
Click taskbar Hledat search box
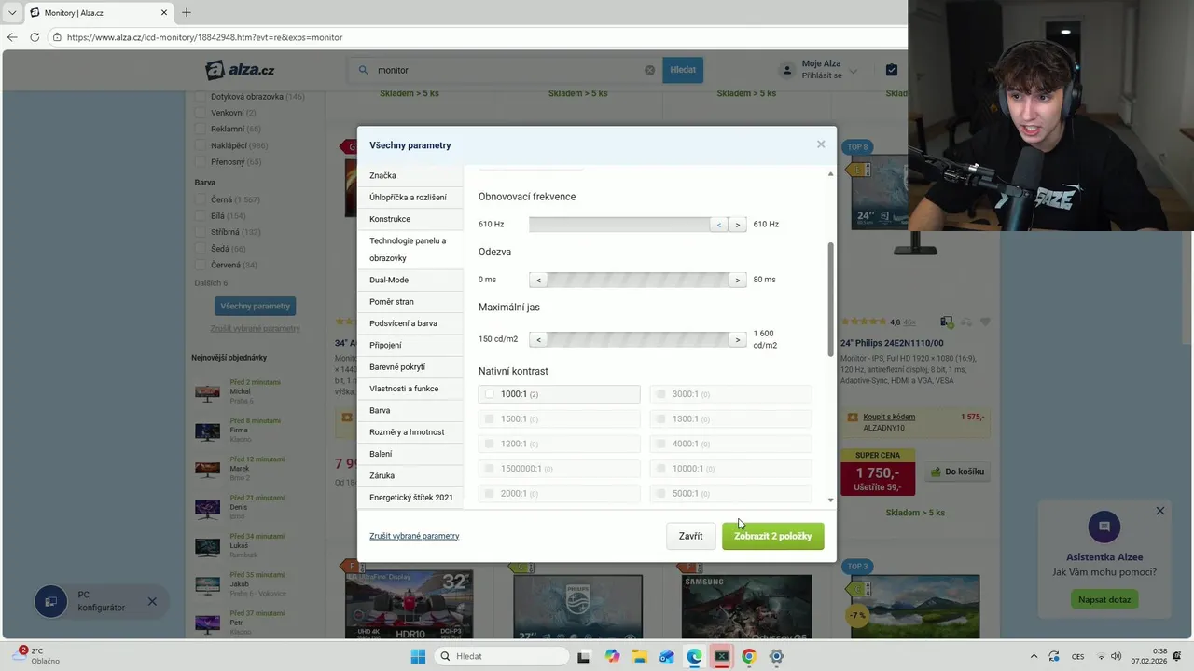501,656
